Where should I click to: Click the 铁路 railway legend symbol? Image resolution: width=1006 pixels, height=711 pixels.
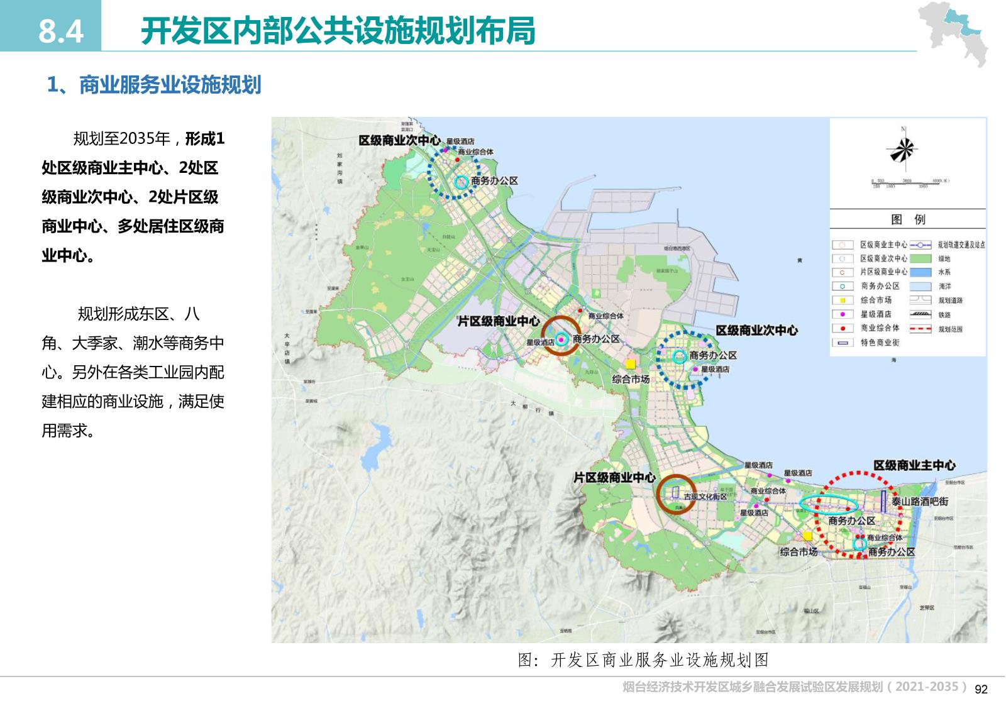[x=920, y=314]
